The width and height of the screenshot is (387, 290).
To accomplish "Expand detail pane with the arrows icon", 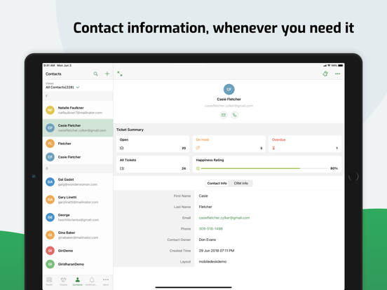I will [120, 74].
